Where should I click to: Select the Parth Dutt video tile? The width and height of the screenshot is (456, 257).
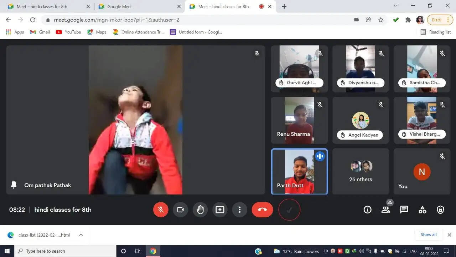point(299,172)
